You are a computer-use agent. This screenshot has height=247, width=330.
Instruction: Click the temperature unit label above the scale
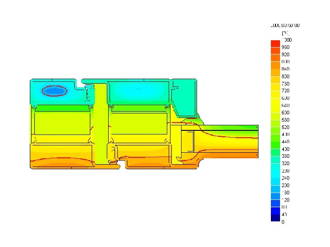[x=286, y=33]
